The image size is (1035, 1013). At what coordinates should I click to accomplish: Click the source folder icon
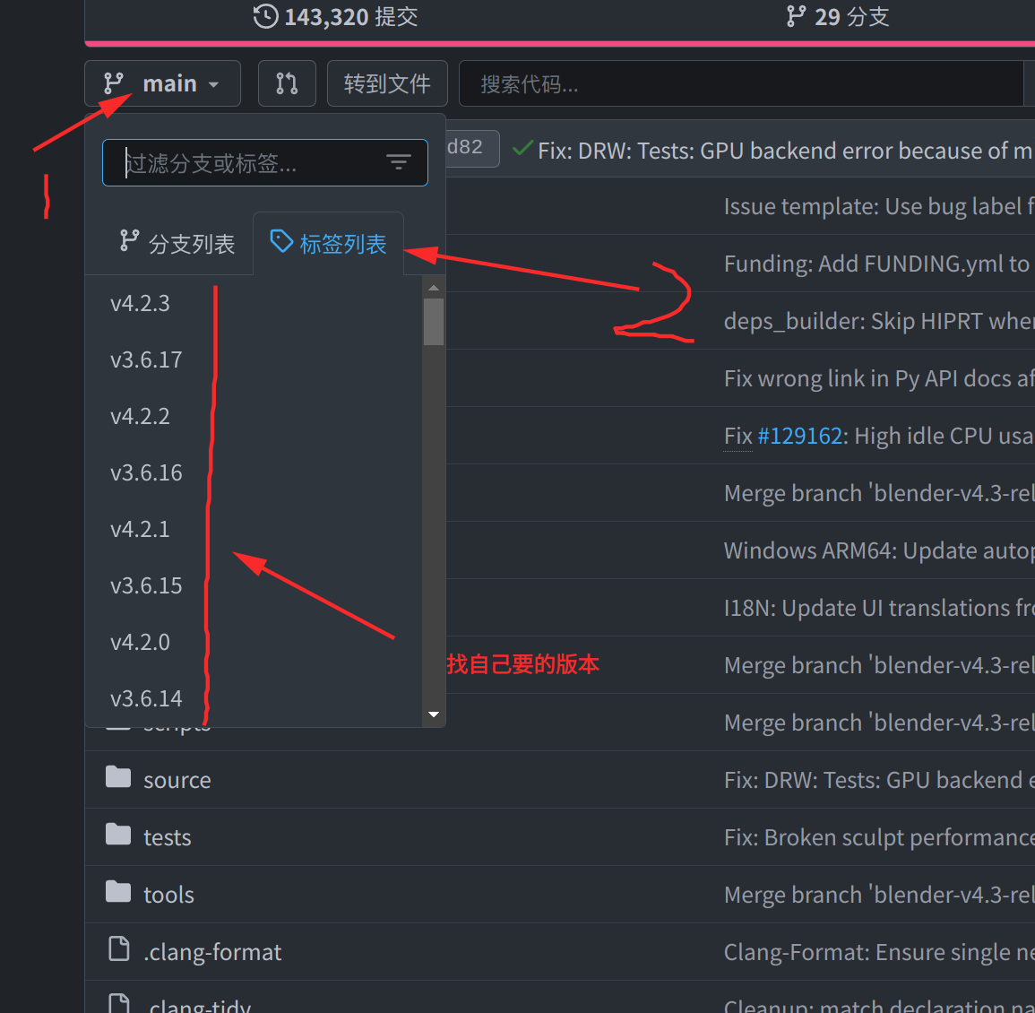point(118,777)
